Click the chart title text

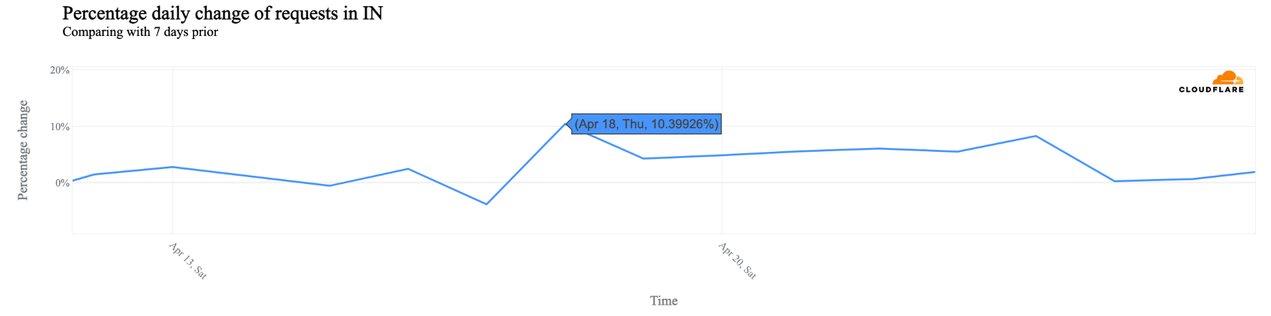223,13
